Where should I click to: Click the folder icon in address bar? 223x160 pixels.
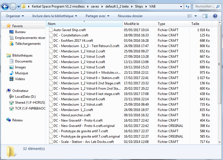[x=24, y=6]
